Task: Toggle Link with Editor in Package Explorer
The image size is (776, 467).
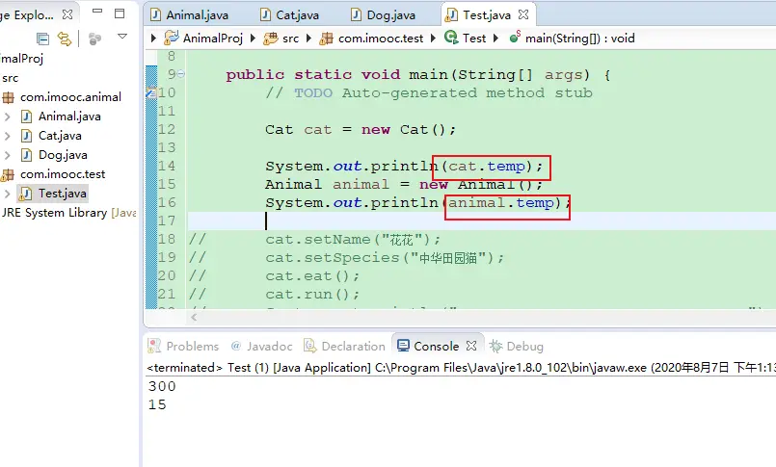Action: [65, 39]
